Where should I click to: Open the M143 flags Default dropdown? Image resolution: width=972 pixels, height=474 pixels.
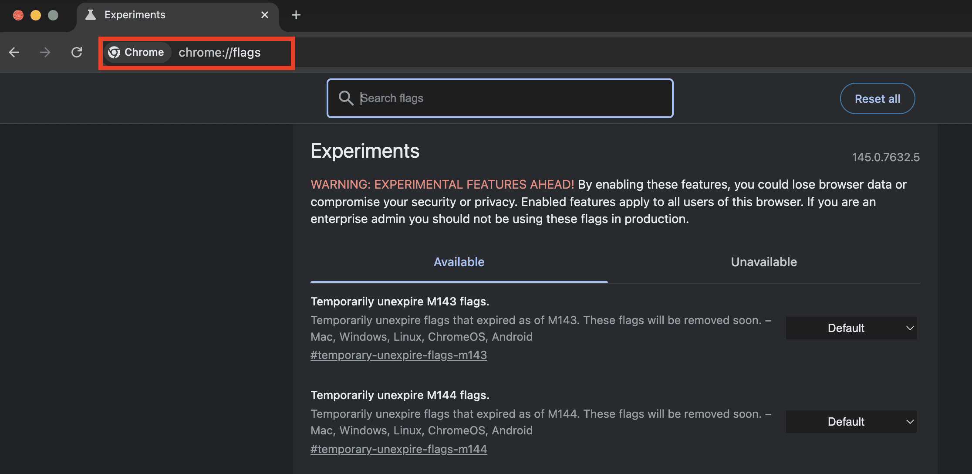coord(851,328)
